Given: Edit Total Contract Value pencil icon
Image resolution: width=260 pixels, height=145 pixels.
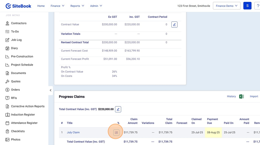Looking at the screenshot, I should [x=118, y=109].
